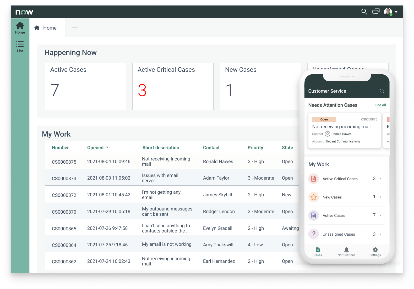
Task: Toggle the Opened column sort arrow
Action: pyautogui.click(x=107, y=148)
